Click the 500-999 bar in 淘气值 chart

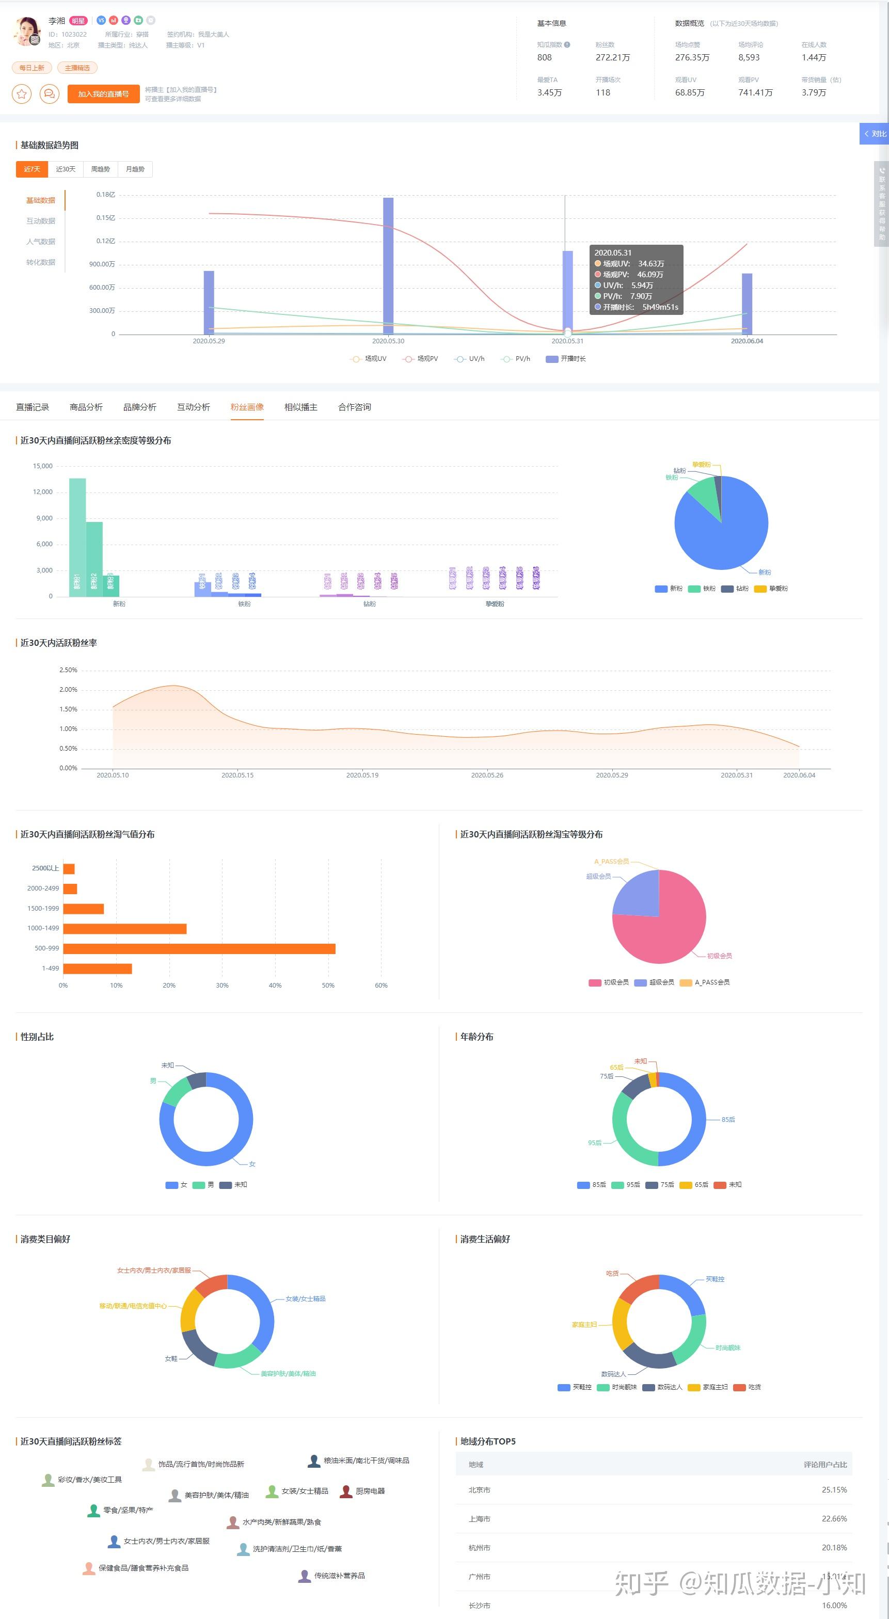(199, 948)
